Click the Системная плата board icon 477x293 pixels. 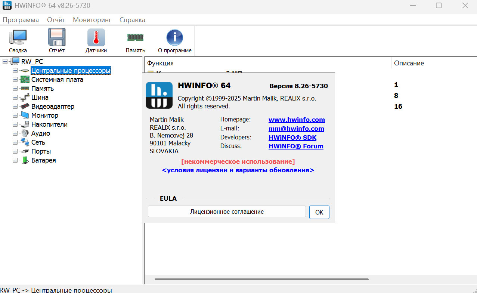tap(25, 80)
